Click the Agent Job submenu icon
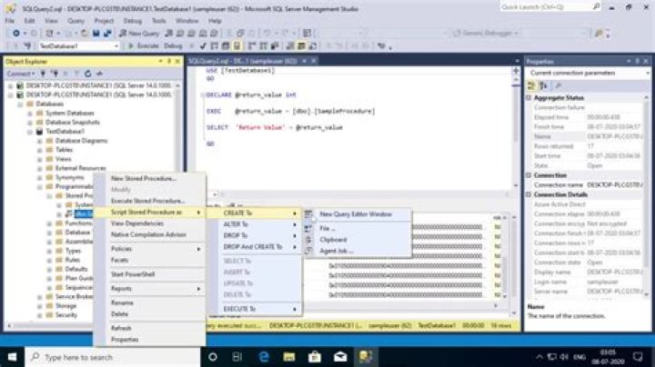 point(308,251)
